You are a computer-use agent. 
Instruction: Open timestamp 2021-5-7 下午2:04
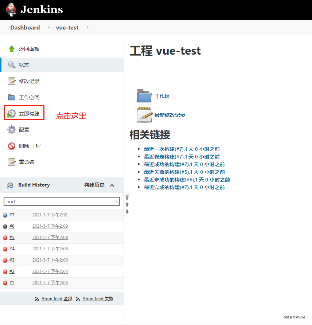[50, 271]
